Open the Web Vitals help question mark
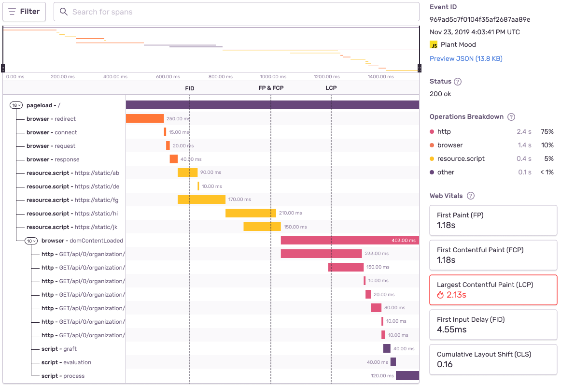Viewport: 561px width, 387px height. coord(471,196)
